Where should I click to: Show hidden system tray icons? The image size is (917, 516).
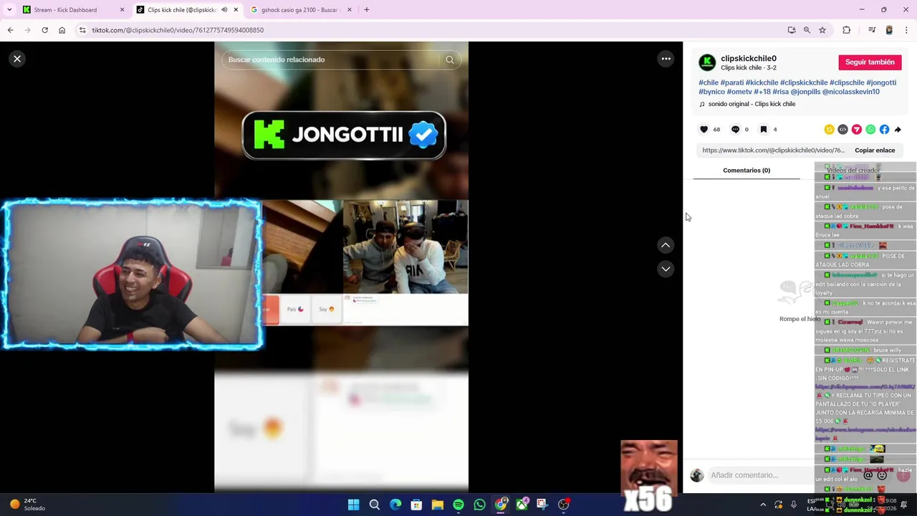[763, 505]
